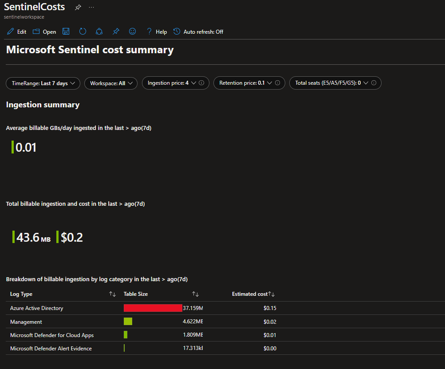View info icon for Retention price
The height and width of the screenshot is (369, 445).
coord(278,83)
